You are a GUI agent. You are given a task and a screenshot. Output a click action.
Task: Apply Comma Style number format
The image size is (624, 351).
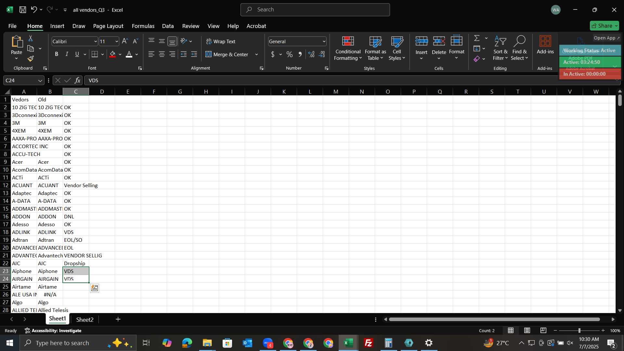[300, 54]
